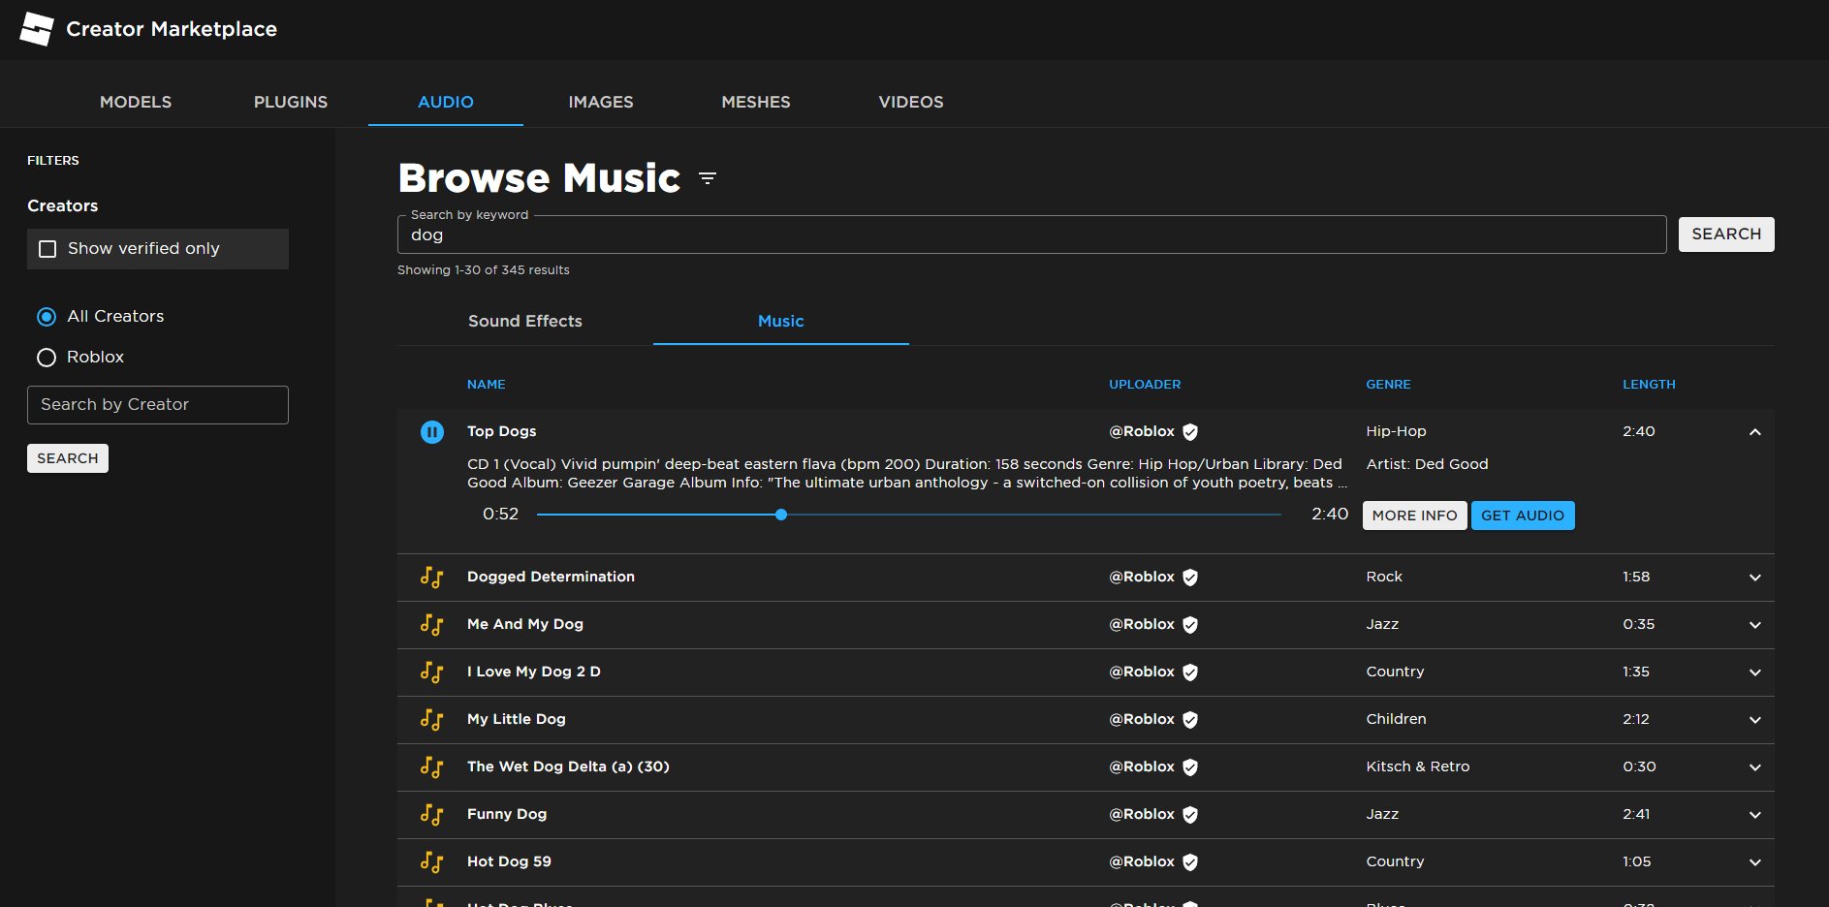1829x907 pixels.
Task: Click verified badge in I Love My Dog row
Action: click(1190, 672)
